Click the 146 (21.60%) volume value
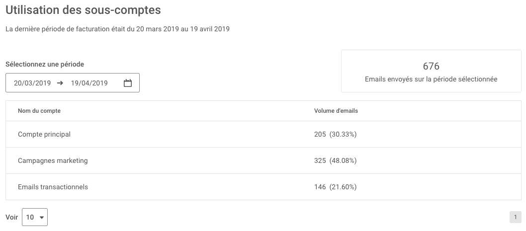The height and width of the screenshot is (231, 526). click(x=335, y=187)
